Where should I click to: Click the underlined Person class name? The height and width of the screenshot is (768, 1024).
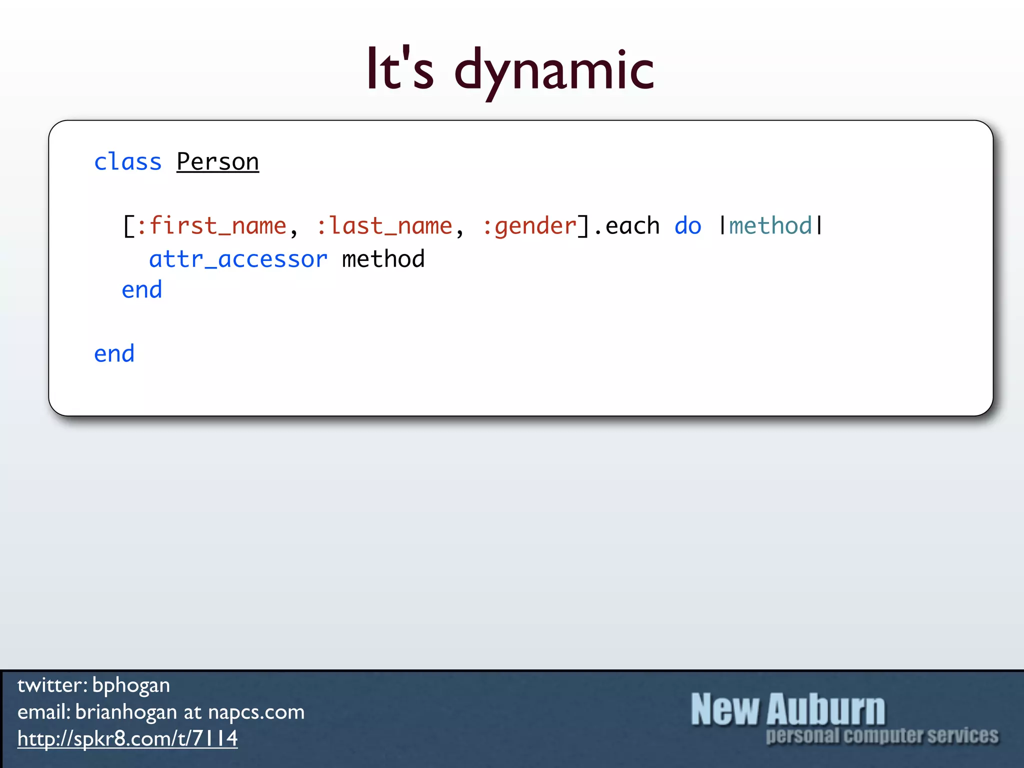pyautogui.click(x=217, y=162)
